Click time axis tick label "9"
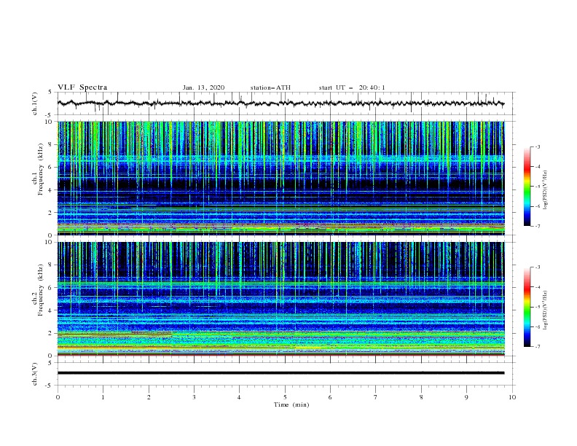 [466, 397]
